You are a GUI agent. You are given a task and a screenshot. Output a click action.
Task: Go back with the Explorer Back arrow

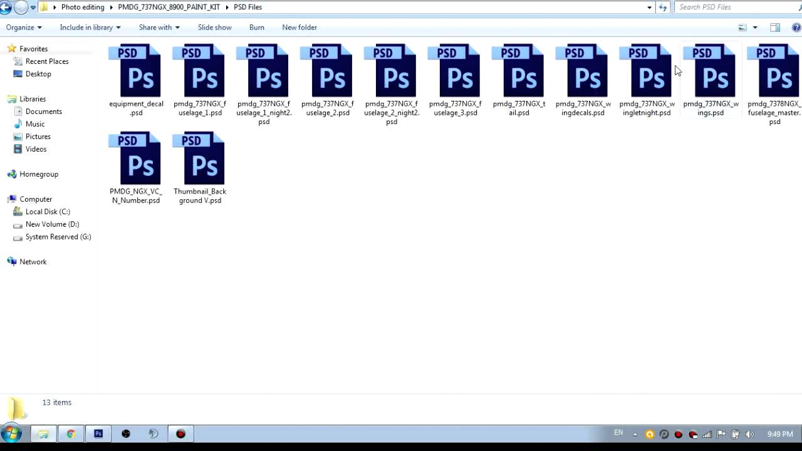click(6, 8)
